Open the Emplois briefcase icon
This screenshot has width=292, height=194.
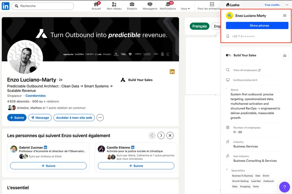132,4
